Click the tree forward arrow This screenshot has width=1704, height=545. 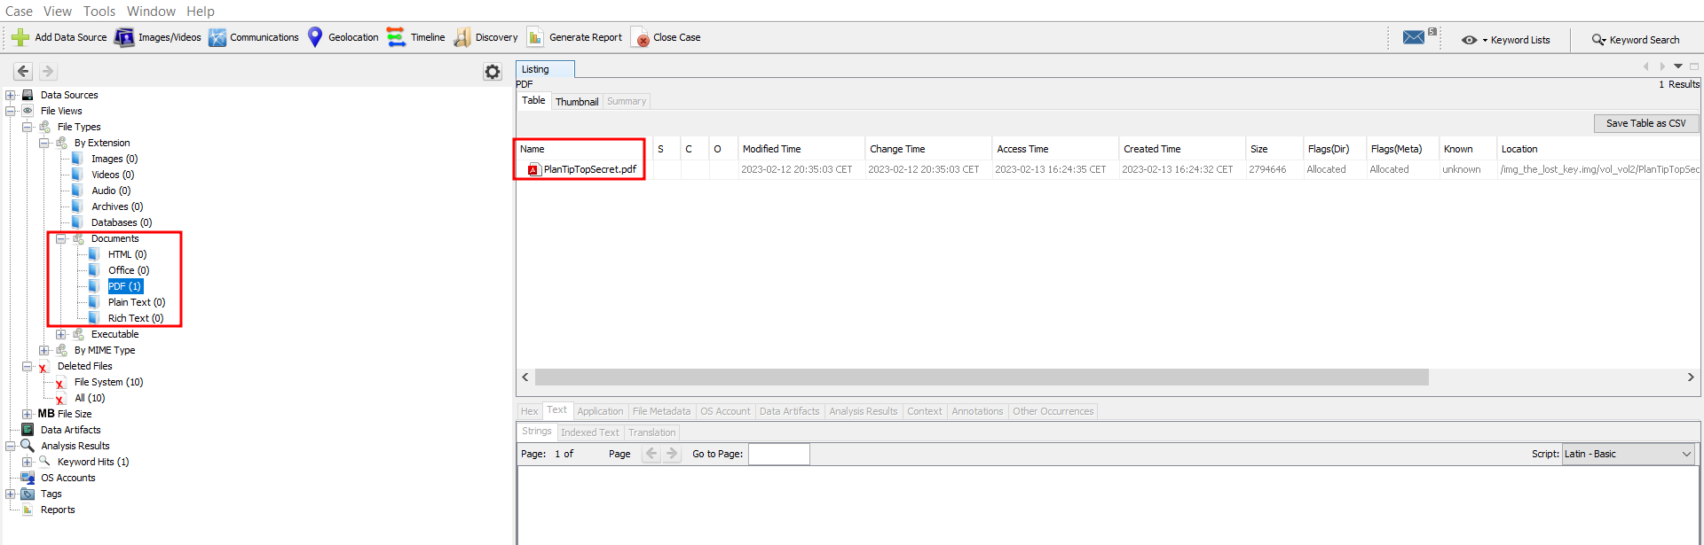pyautogui.click(x=48, y=71)
